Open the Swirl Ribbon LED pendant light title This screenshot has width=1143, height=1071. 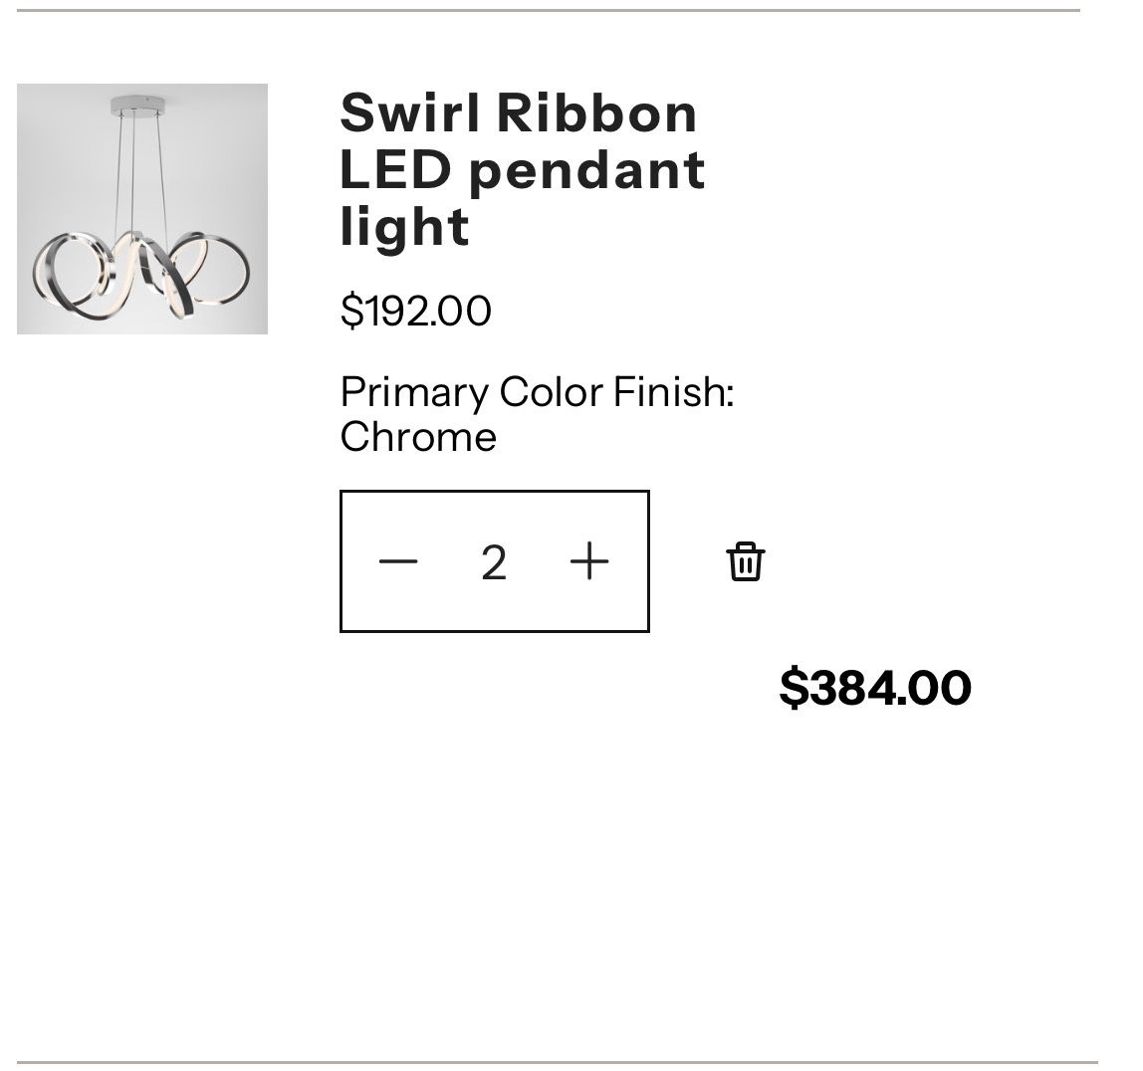coord(522,169)
